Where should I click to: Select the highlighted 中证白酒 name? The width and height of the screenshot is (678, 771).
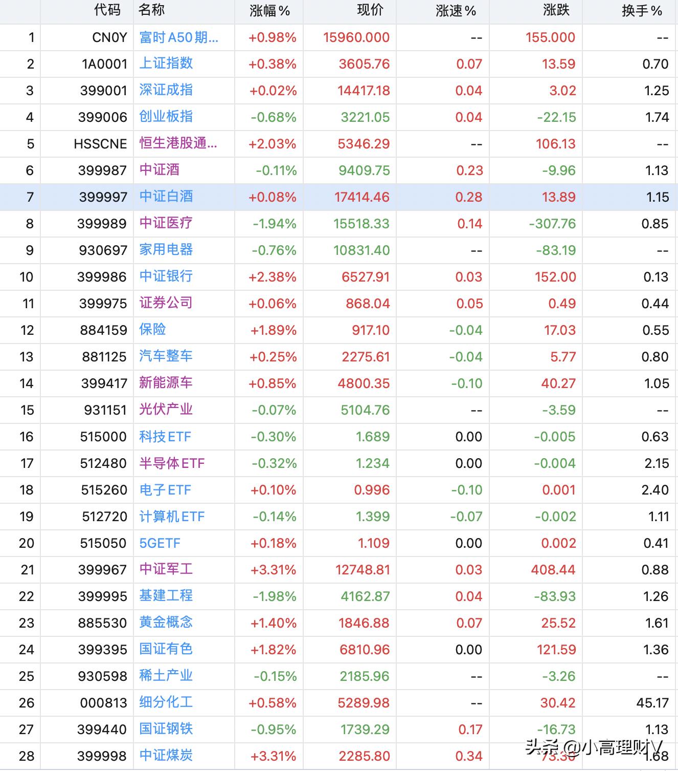[x=166, y=197]
